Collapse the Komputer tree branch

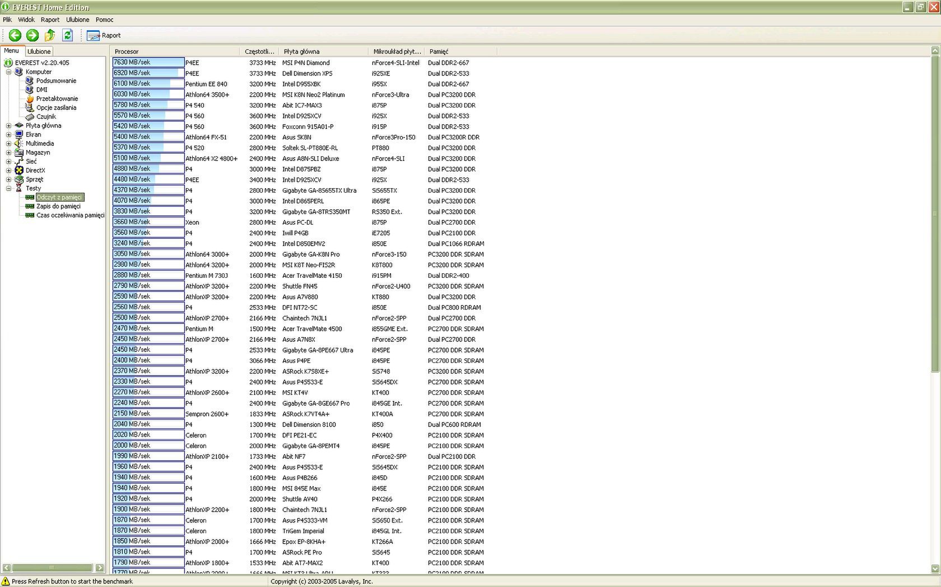(8, 72)
